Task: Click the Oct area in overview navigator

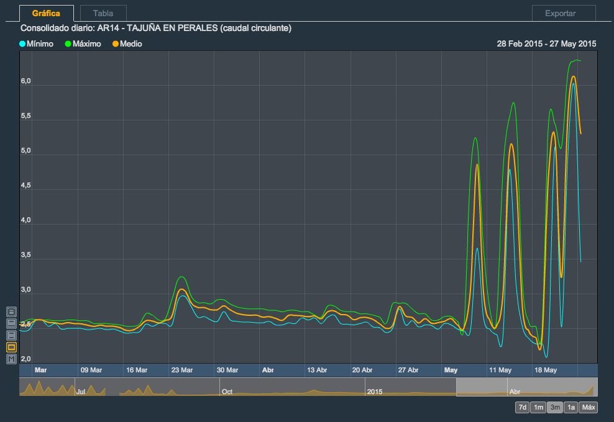Action: pos(227,392)
